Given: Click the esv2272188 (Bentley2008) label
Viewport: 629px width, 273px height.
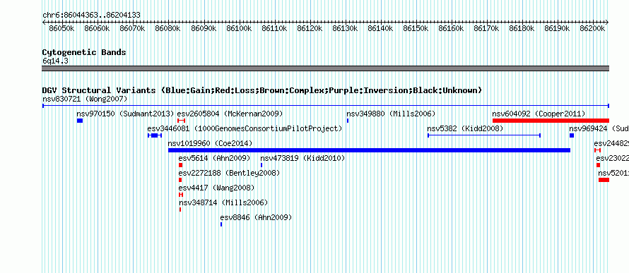Looking at the screenshot, I should (229, 173).
